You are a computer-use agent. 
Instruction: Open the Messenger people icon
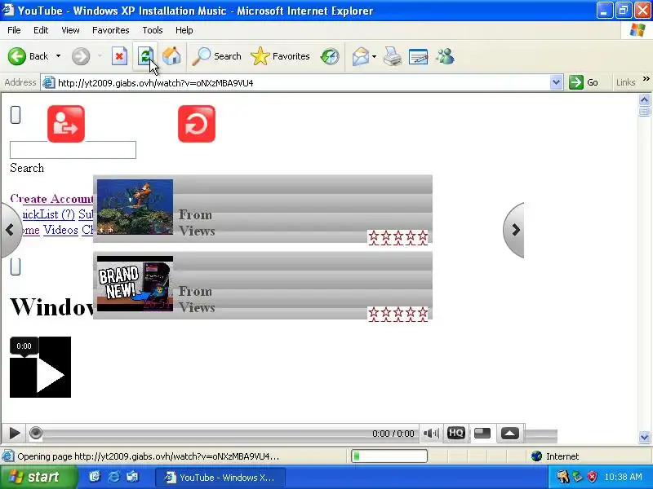tap(445, 56)
